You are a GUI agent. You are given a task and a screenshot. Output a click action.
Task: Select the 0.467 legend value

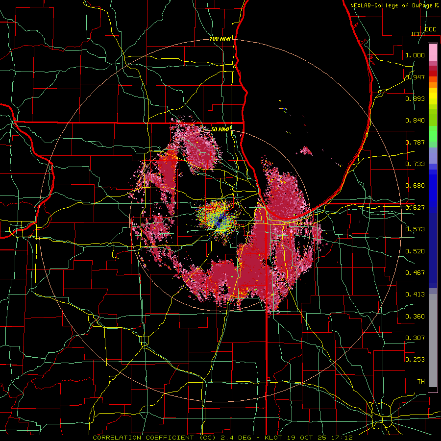point(415,273)
